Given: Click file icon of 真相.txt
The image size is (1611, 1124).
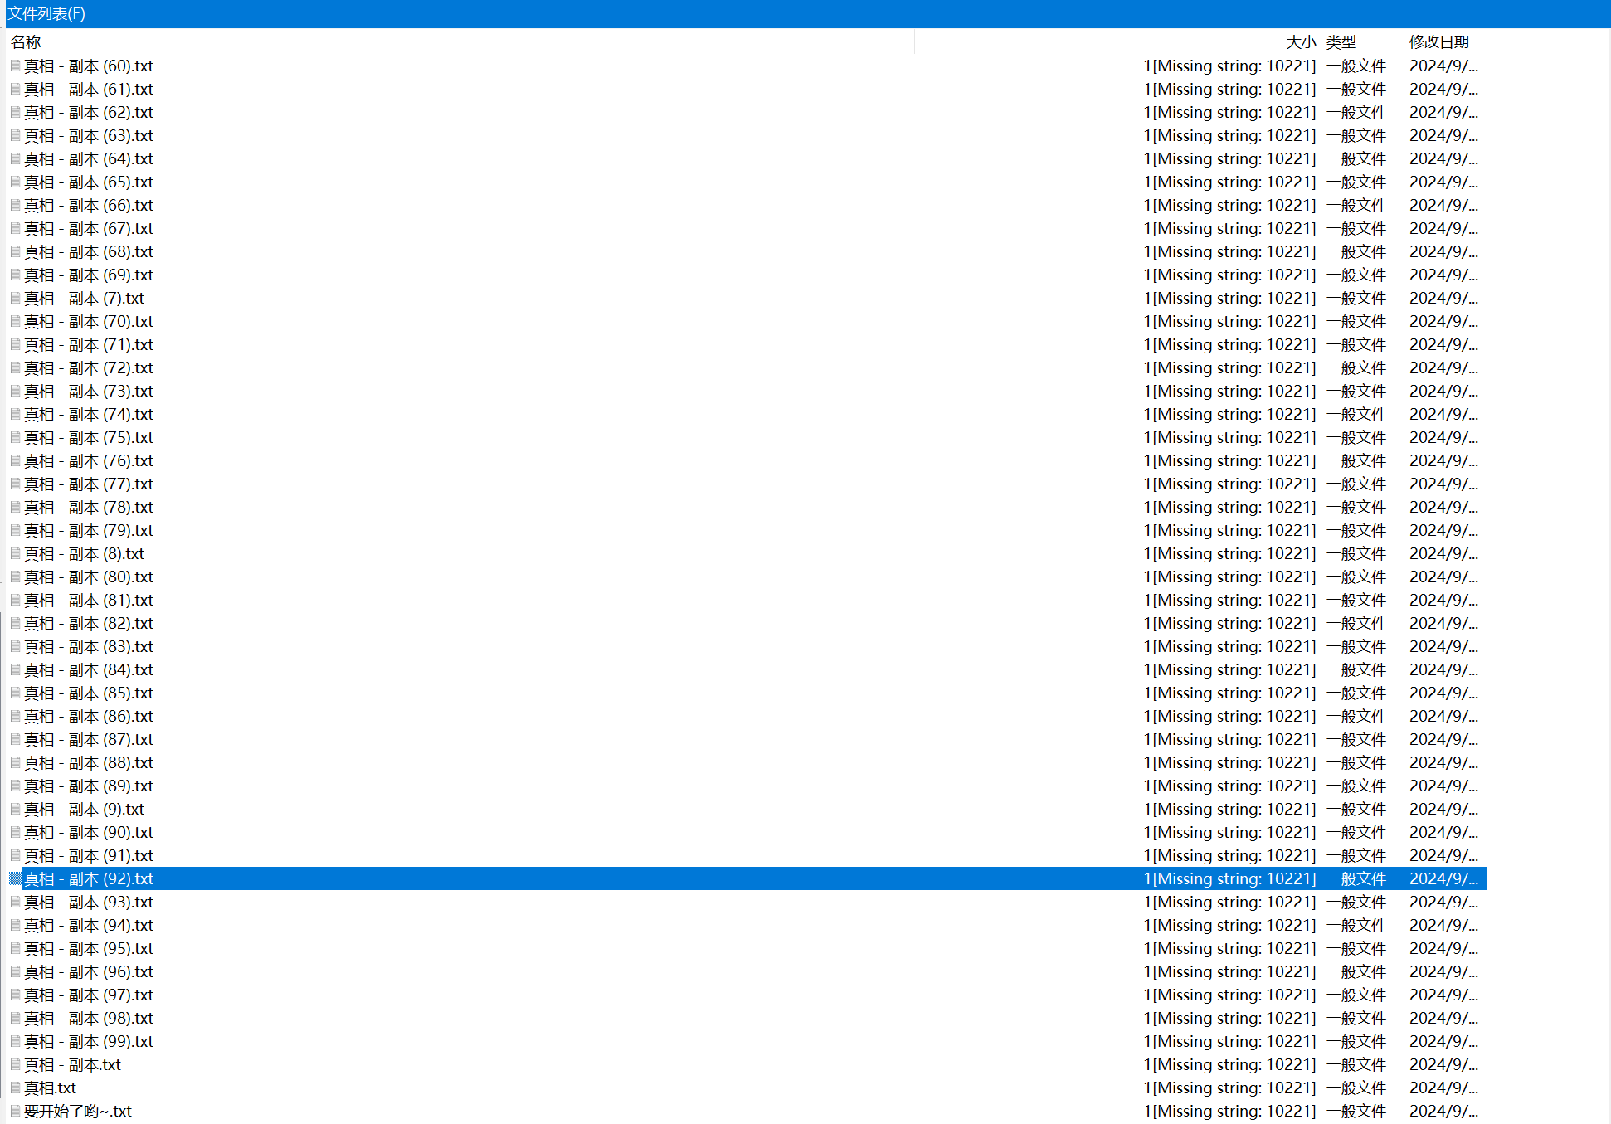Looking at the screenshot, I should 15,1088.
